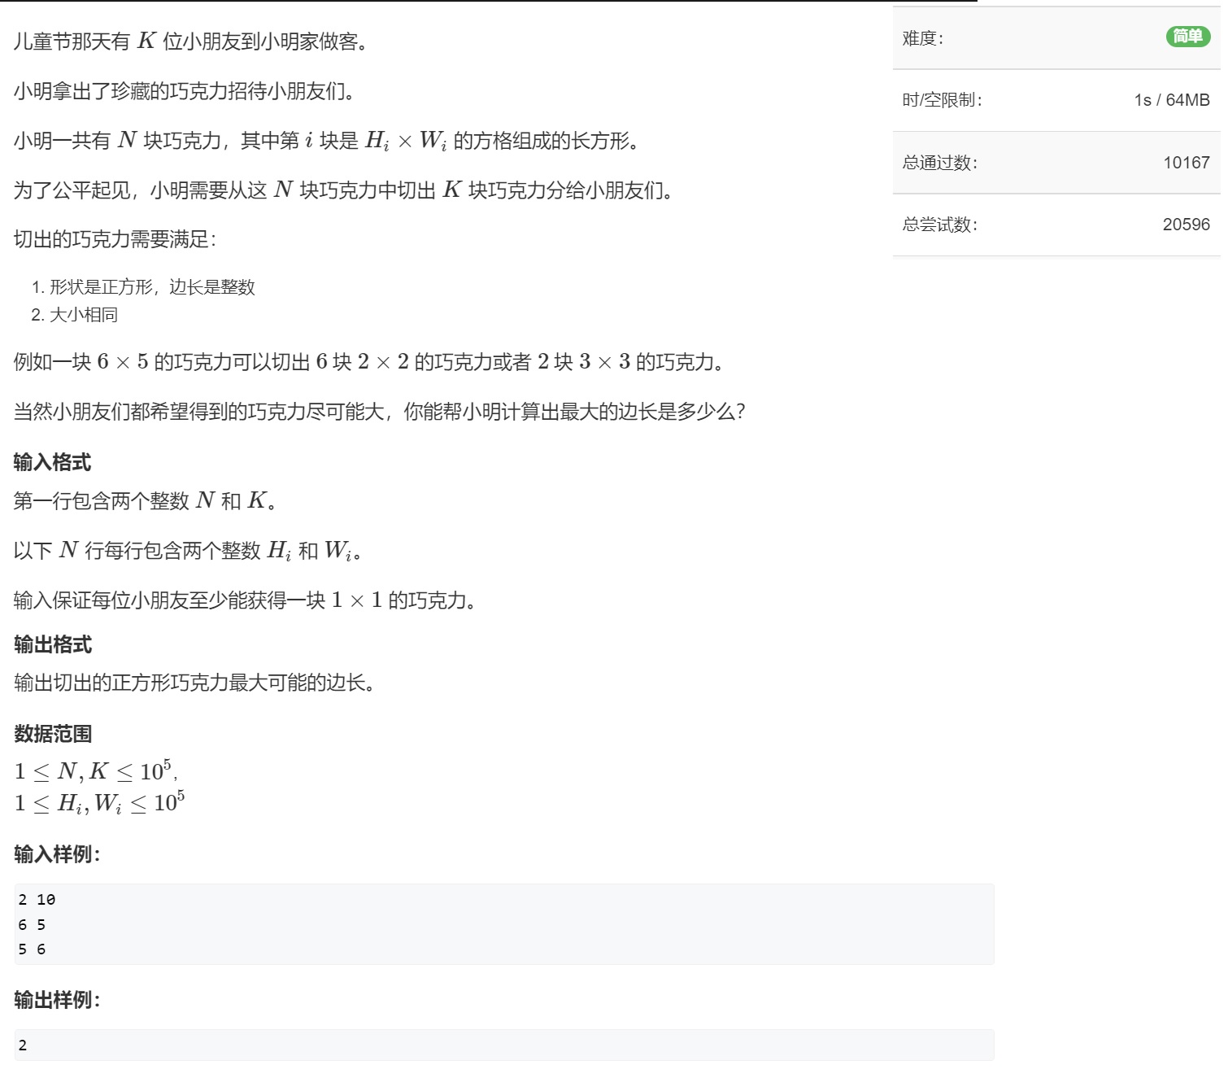Click the 输入格式 heading
Image resolution: width=1228 pixels, height=1078 pixels.
pos(53,462)
